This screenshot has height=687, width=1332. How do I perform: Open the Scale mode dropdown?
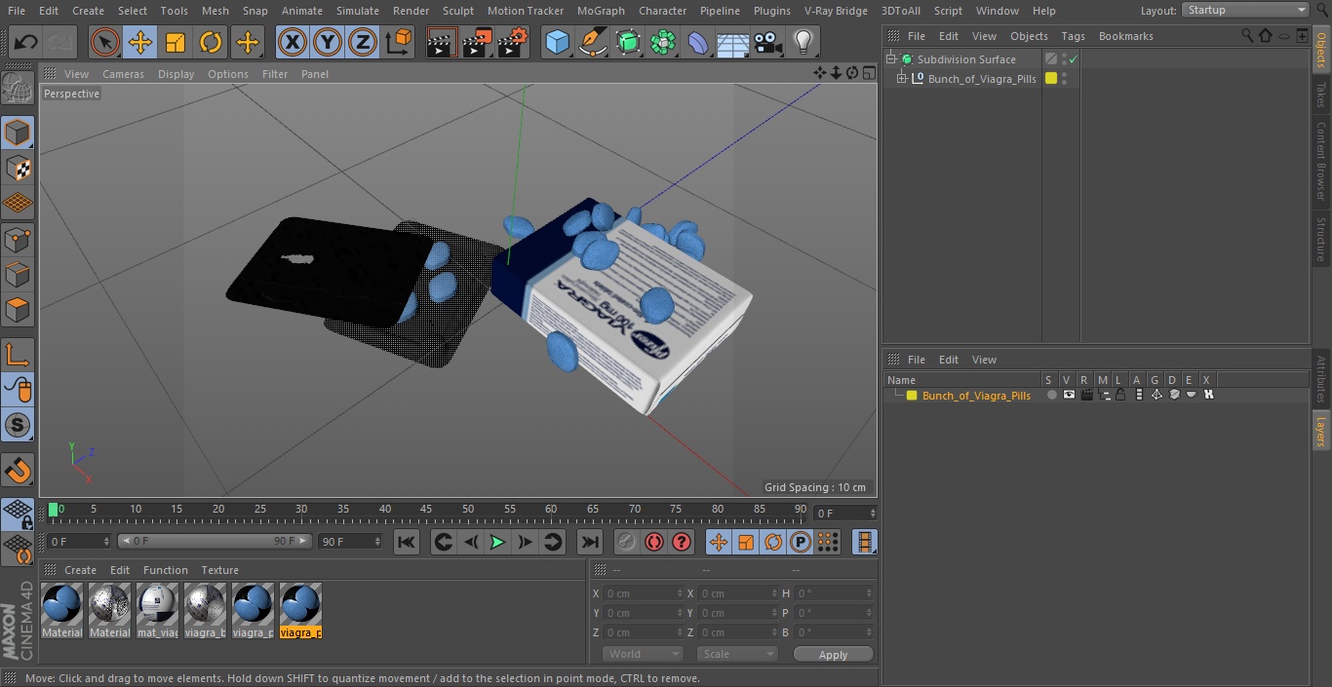click(x=736, y=654)
